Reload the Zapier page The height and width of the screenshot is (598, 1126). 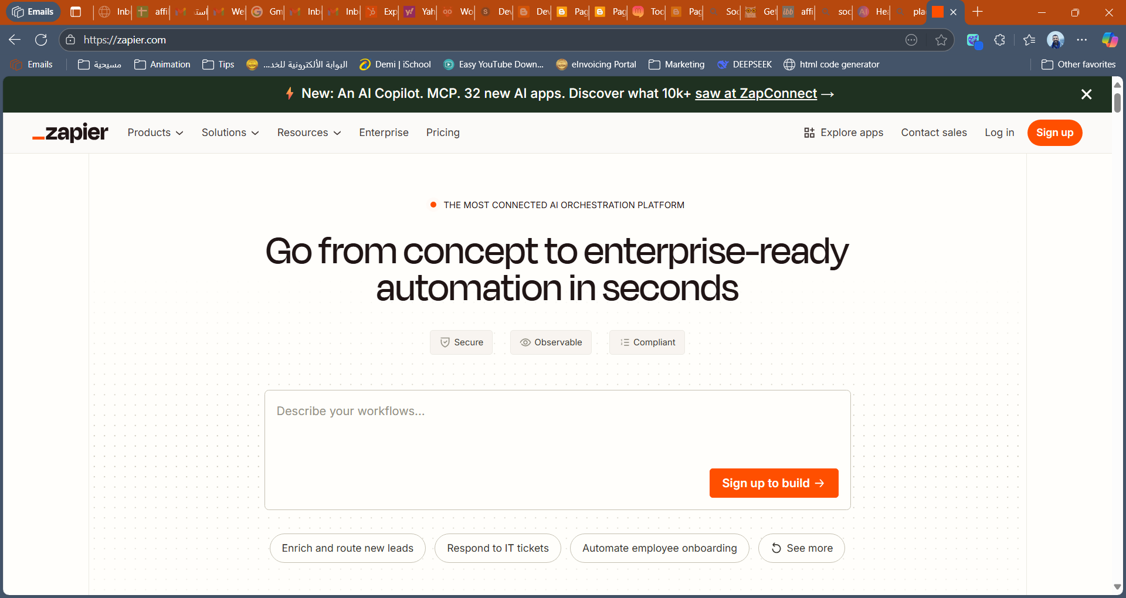[41, 40]
